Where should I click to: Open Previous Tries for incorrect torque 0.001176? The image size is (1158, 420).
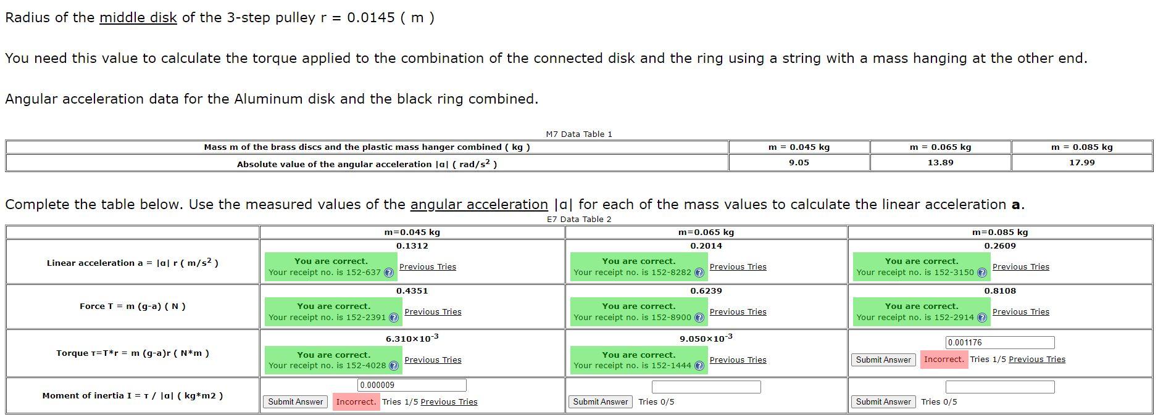point(1037,360)
